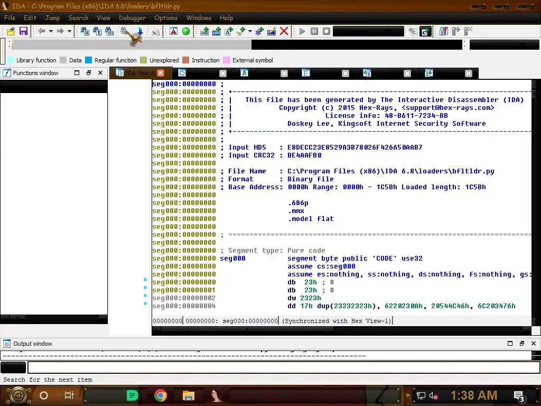Click the text search binoculars icon
The height and width of the screenshot is (406, 541).
pos(97,31)
